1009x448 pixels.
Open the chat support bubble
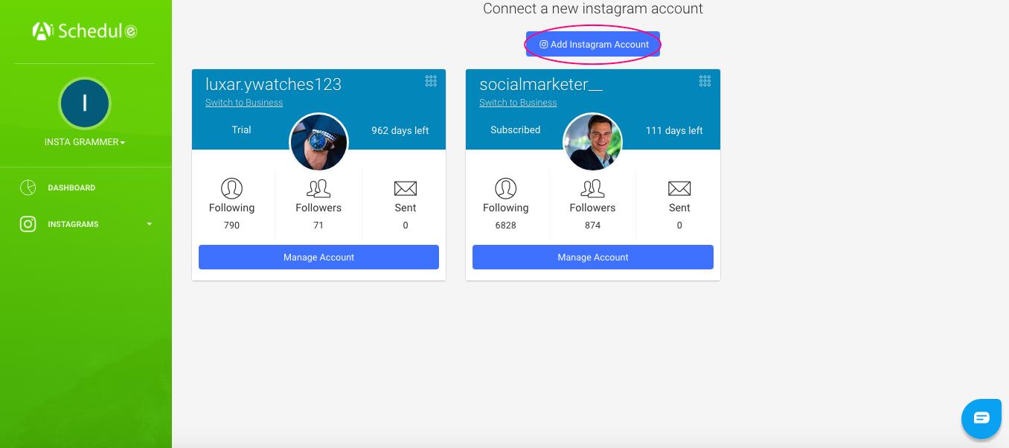tap(981, 418)
